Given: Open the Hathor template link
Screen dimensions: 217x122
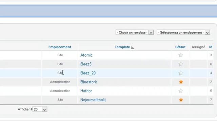Looking at the screenshot, I should 86,91.
